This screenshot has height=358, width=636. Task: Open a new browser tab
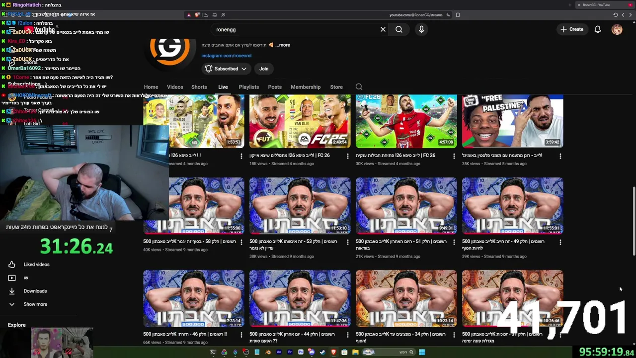pos(569,5)
